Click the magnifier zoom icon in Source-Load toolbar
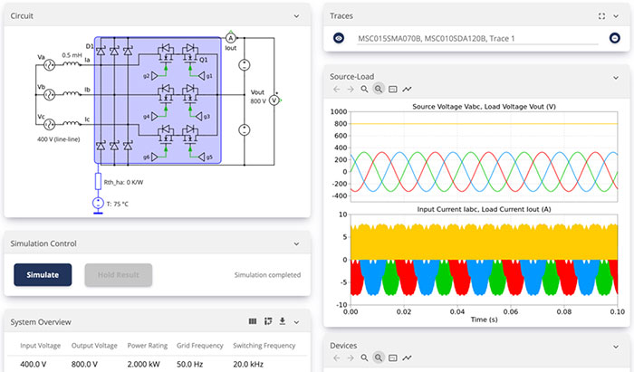634x372 pixels. [x=365, y=89]
